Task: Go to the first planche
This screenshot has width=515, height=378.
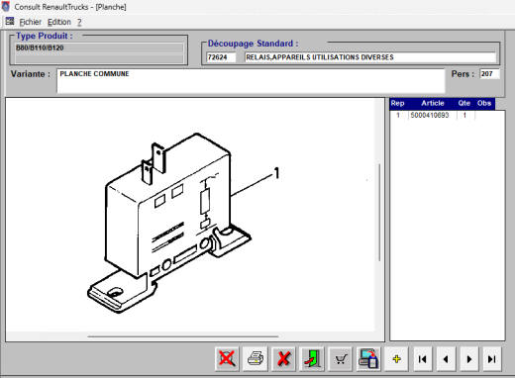Action: coord(422,359)
